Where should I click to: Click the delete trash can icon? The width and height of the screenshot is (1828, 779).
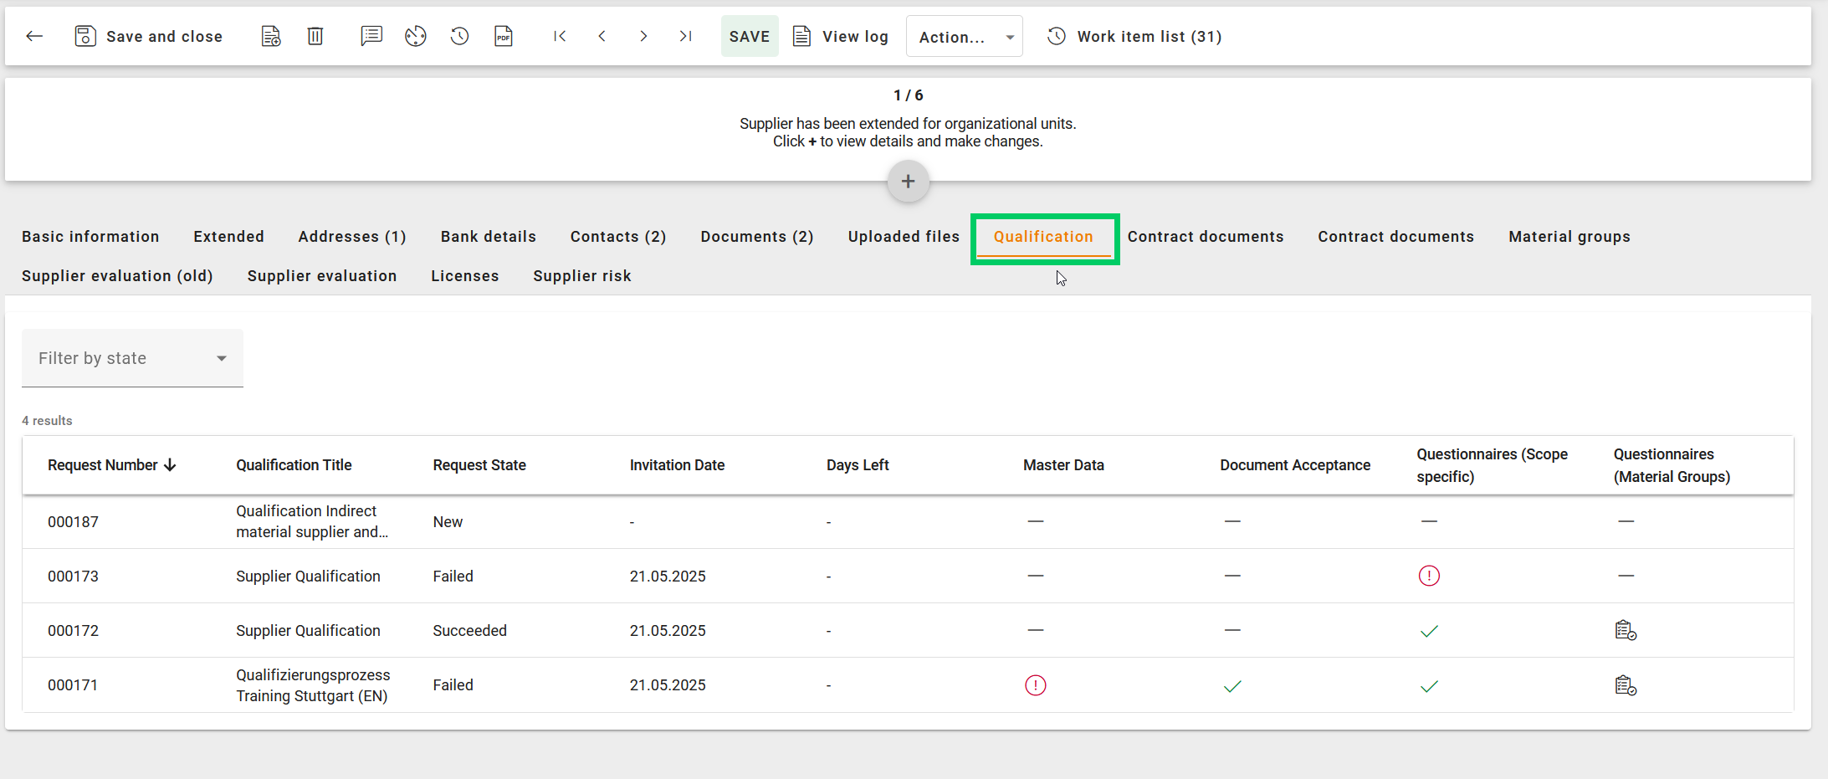[315, 36]
